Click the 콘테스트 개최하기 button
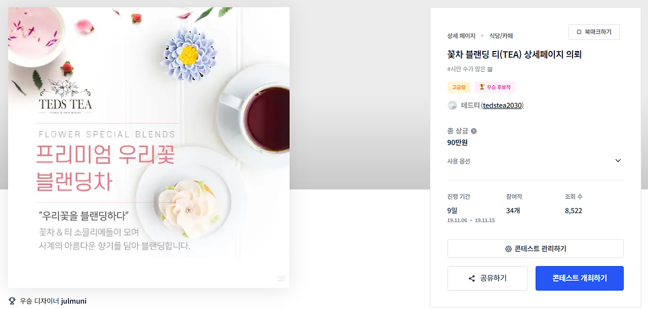Viewport: 648px width, 309px height. [x=580, y=278]
